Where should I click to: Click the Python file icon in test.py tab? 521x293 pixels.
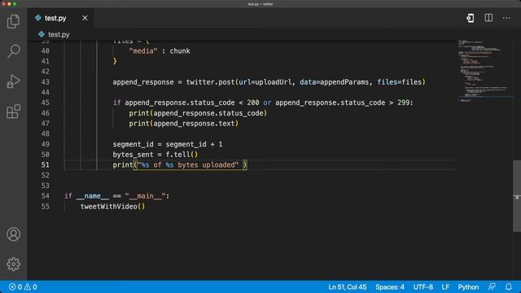click(38, 18)
